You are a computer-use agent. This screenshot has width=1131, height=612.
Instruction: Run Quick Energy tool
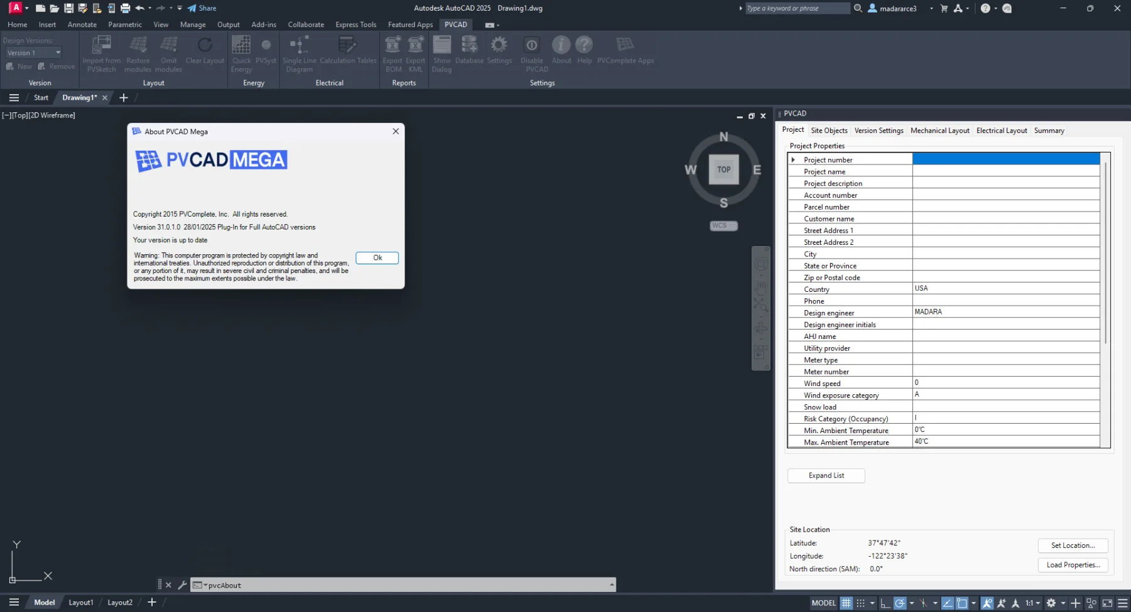(x=241, y=54)
